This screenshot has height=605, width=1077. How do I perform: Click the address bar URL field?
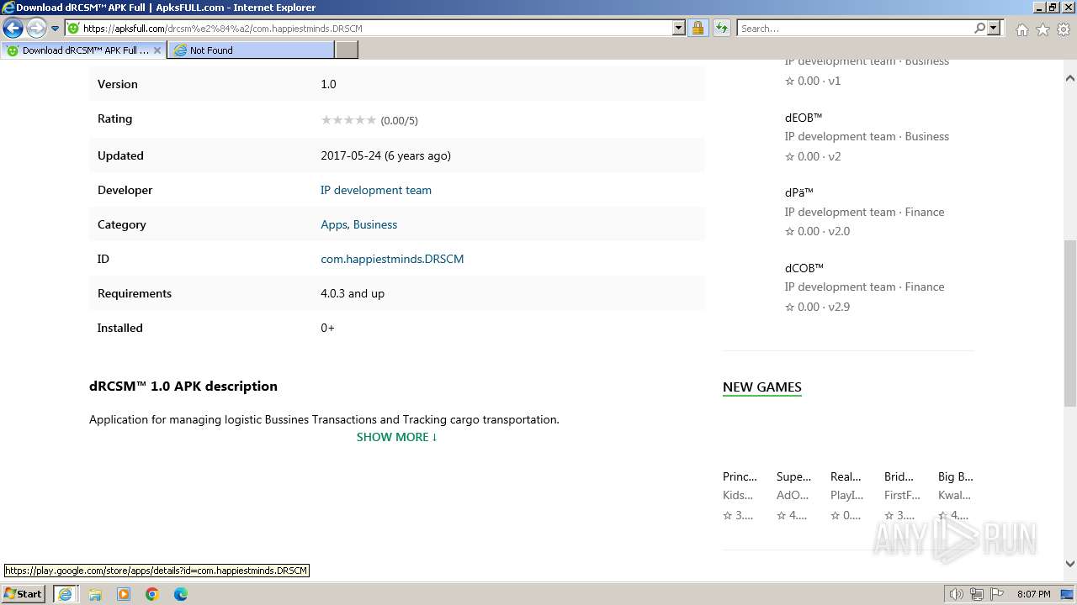pos(368,29)
